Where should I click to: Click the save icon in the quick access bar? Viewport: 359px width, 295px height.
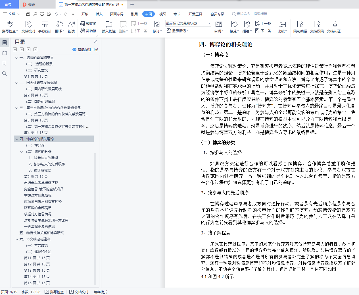coord(28,14)
